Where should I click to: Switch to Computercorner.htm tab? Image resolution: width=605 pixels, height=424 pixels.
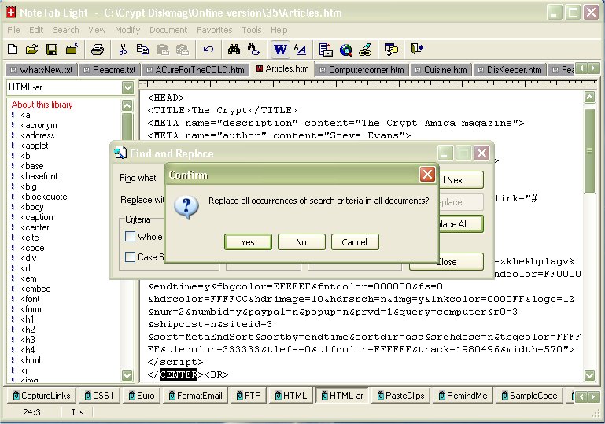(362, 70)
